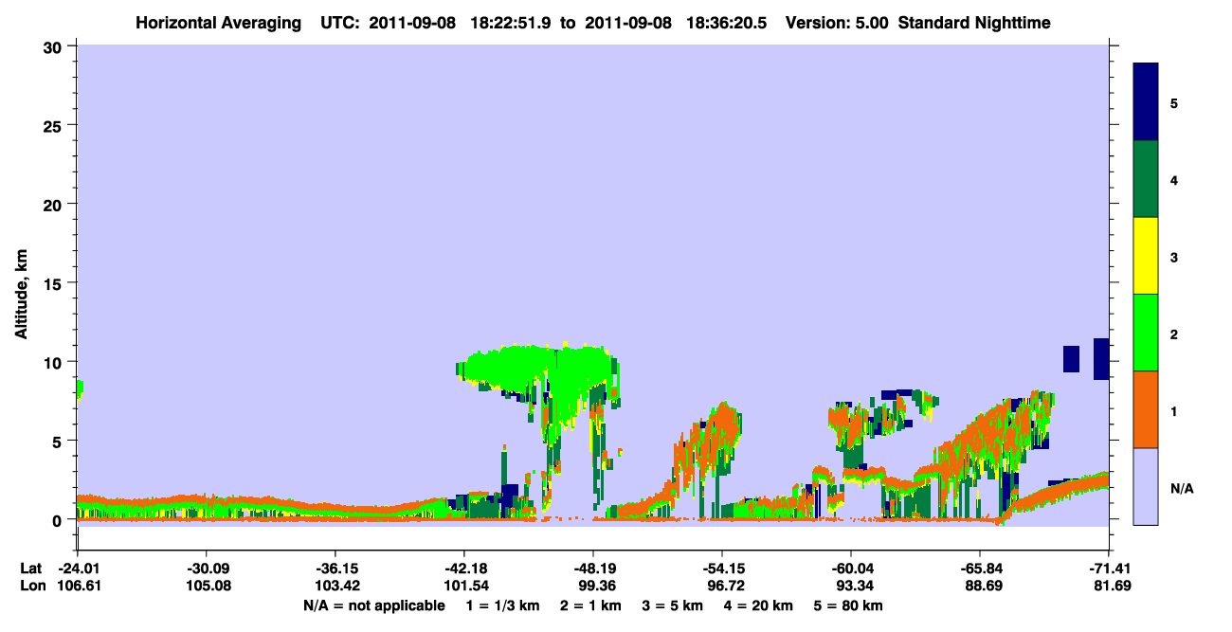Click the large green cloud near 10 km

(540, 368)
